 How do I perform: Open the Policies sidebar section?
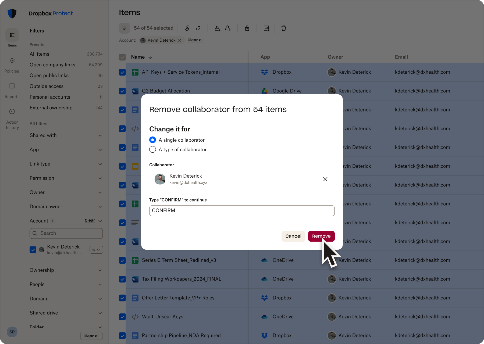12,65
